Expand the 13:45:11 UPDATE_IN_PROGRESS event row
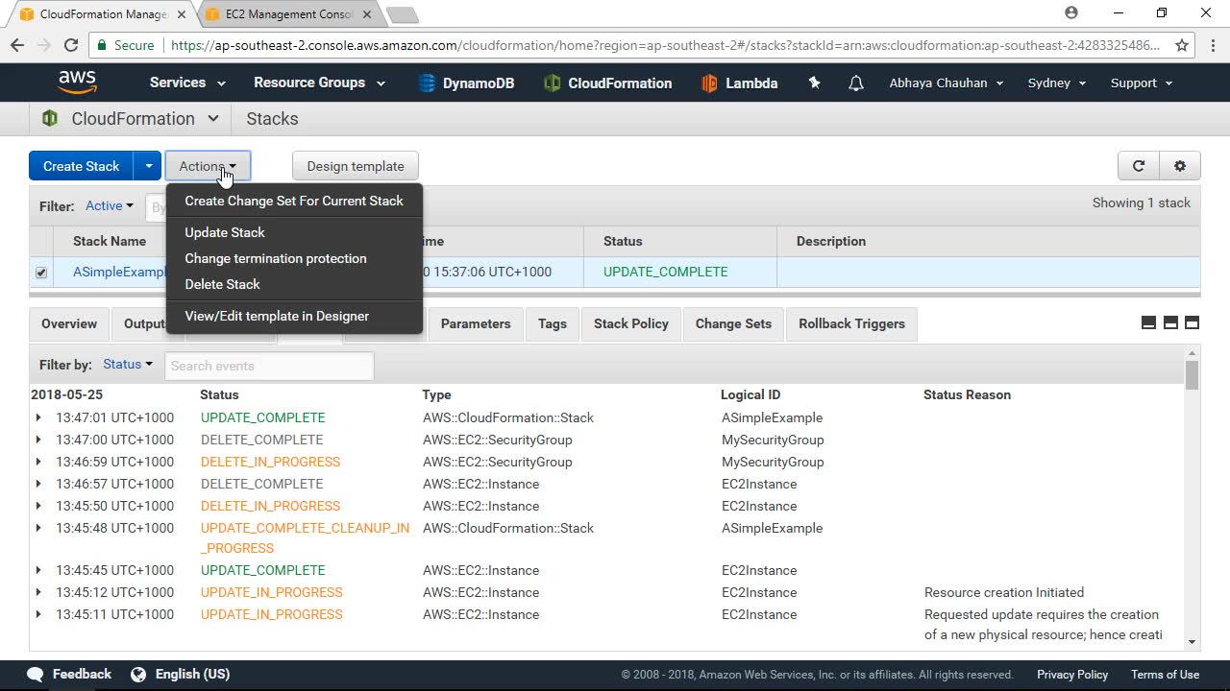Image resolution: width=1230 pixels, height=691 pixels. [x=38, y=614]
